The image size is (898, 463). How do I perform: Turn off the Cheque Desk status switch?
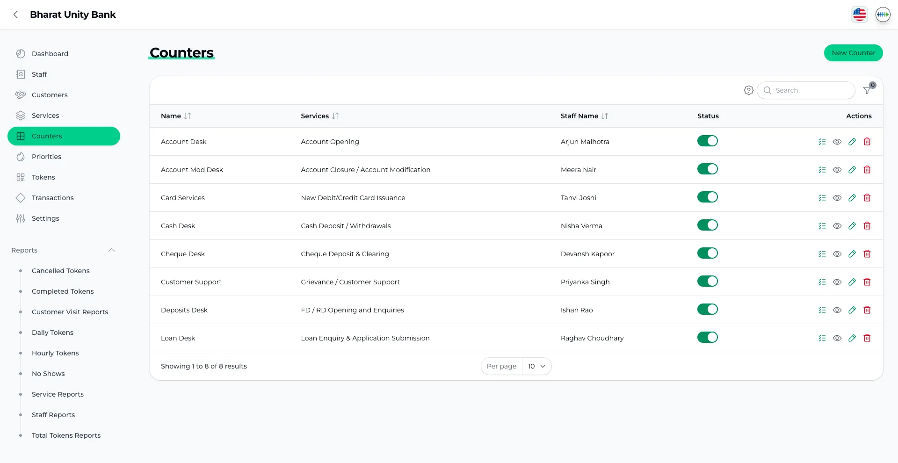(707, 253)
